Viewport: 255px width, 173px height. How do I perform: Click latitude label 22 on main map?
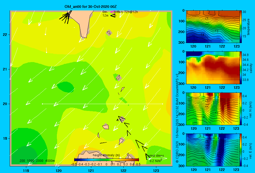(x=5, y=35)
